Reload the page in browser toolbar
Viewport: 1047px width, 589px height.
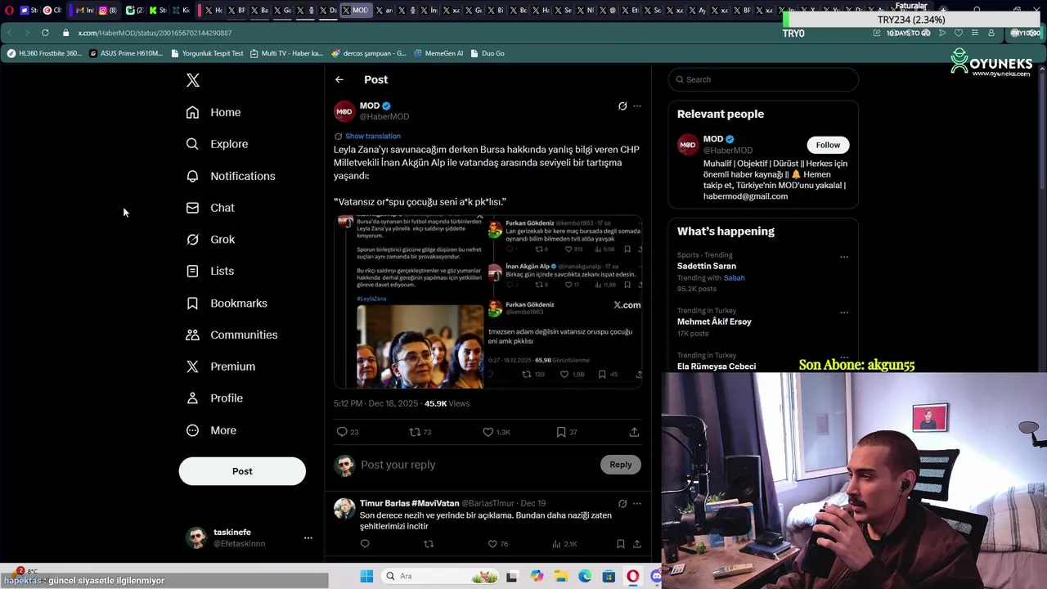click(x=45, y=33)
